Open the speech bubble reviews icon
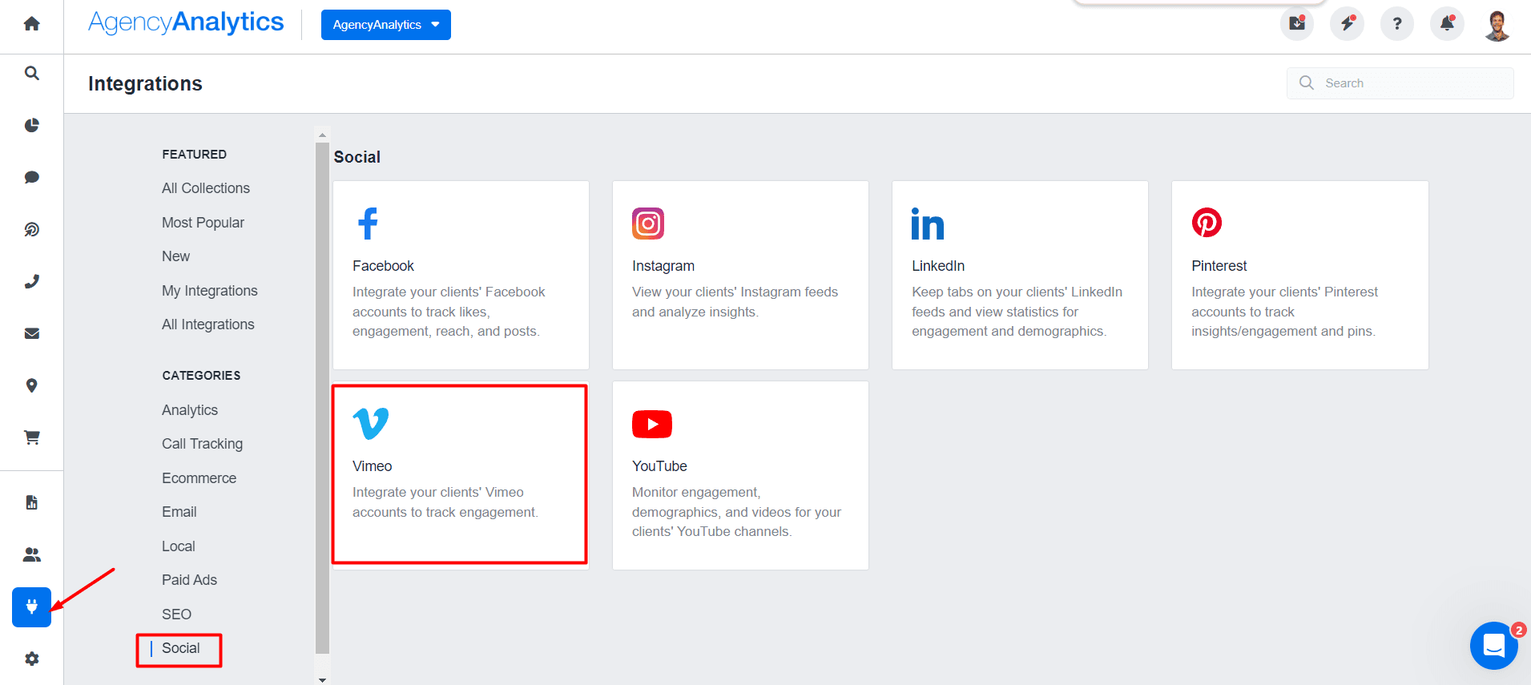This screenshot has height=685, width=1531. (31, 177)
